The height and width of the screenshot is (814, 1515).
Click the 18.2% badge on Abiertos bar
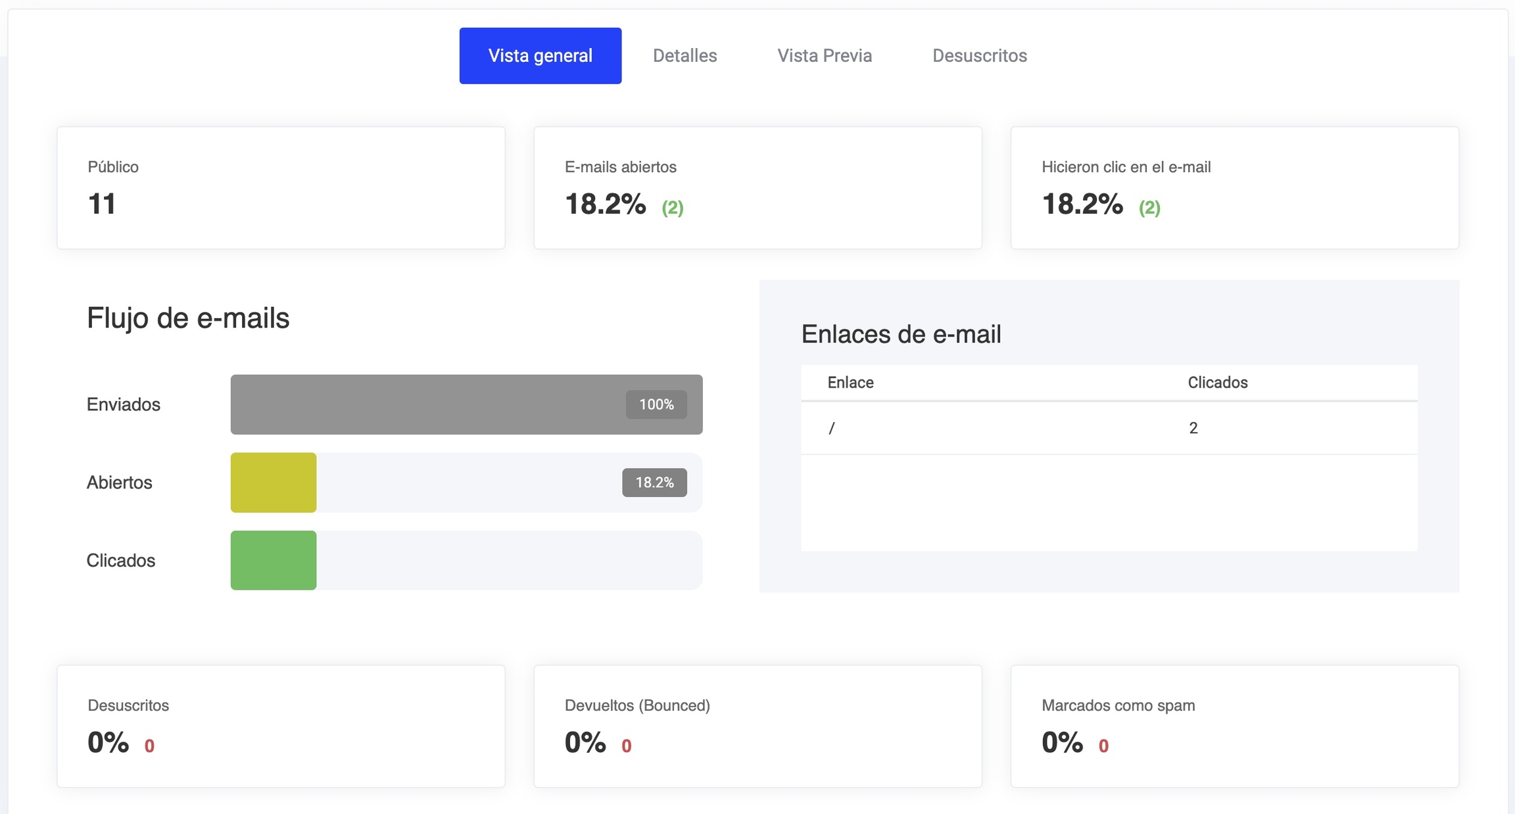coord(654,483)
